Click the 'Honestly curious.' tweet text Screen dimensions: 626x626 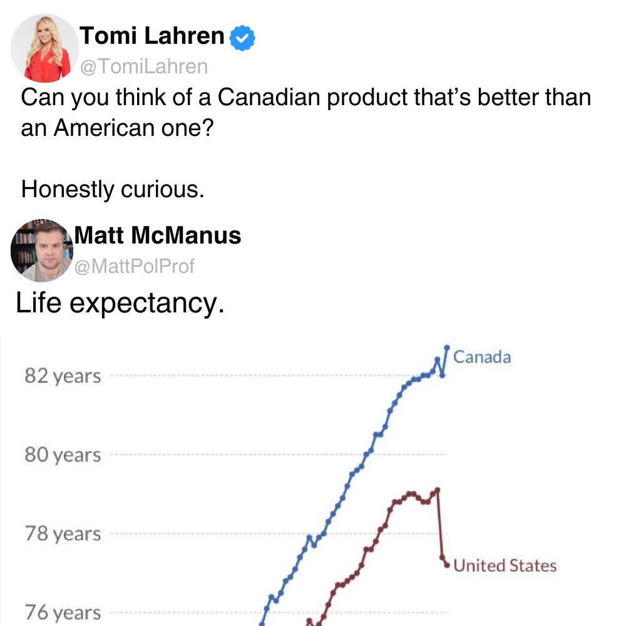(x=113, y=189)
